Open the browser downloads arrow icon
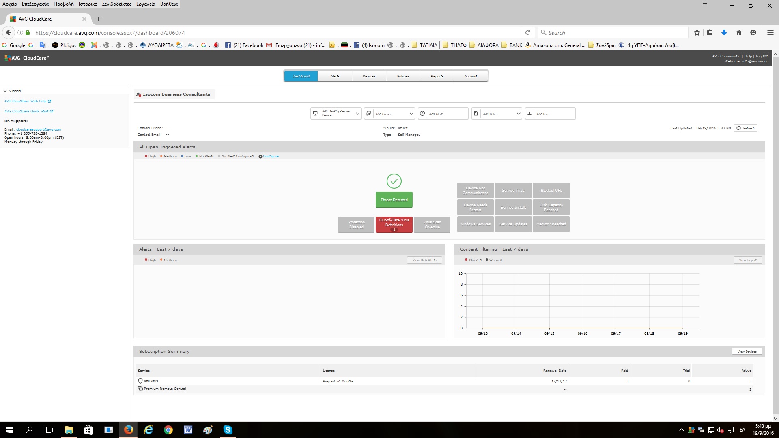Image resolution: width=779 pixels, height=438 pixels. [x=724, y=33]
